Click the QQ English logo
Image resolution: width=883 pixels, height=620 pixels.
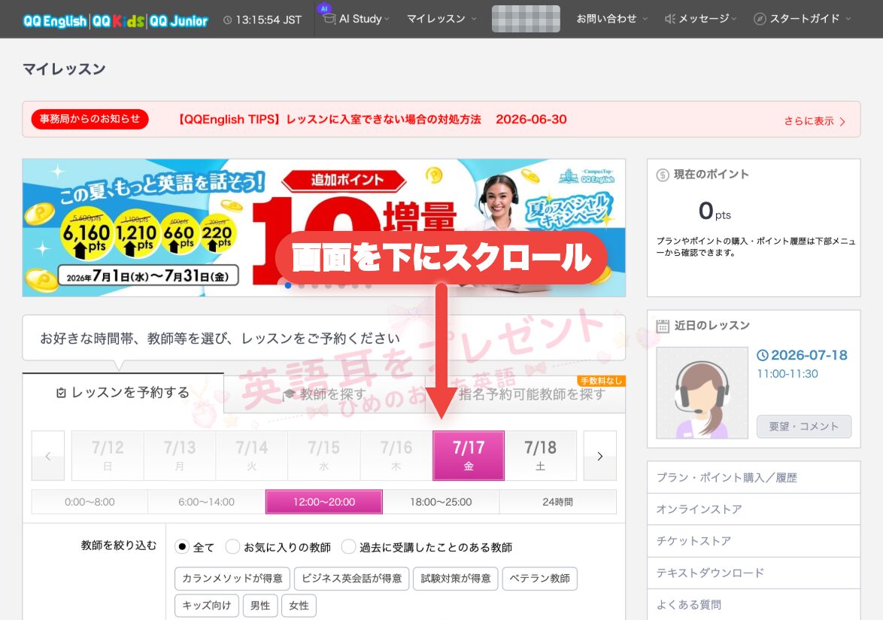(x=55, y=21)
